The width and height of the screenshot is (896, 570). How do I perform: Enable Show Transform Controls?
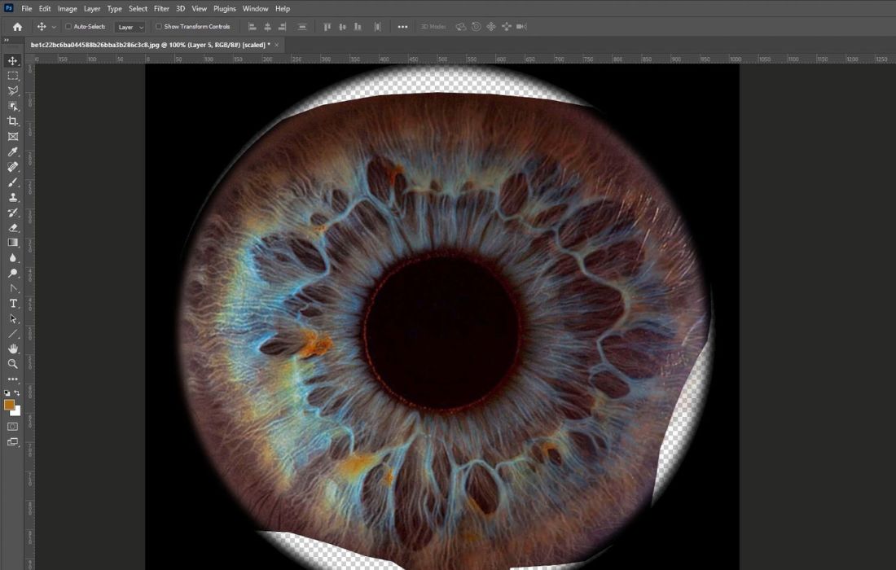point(157,27)
